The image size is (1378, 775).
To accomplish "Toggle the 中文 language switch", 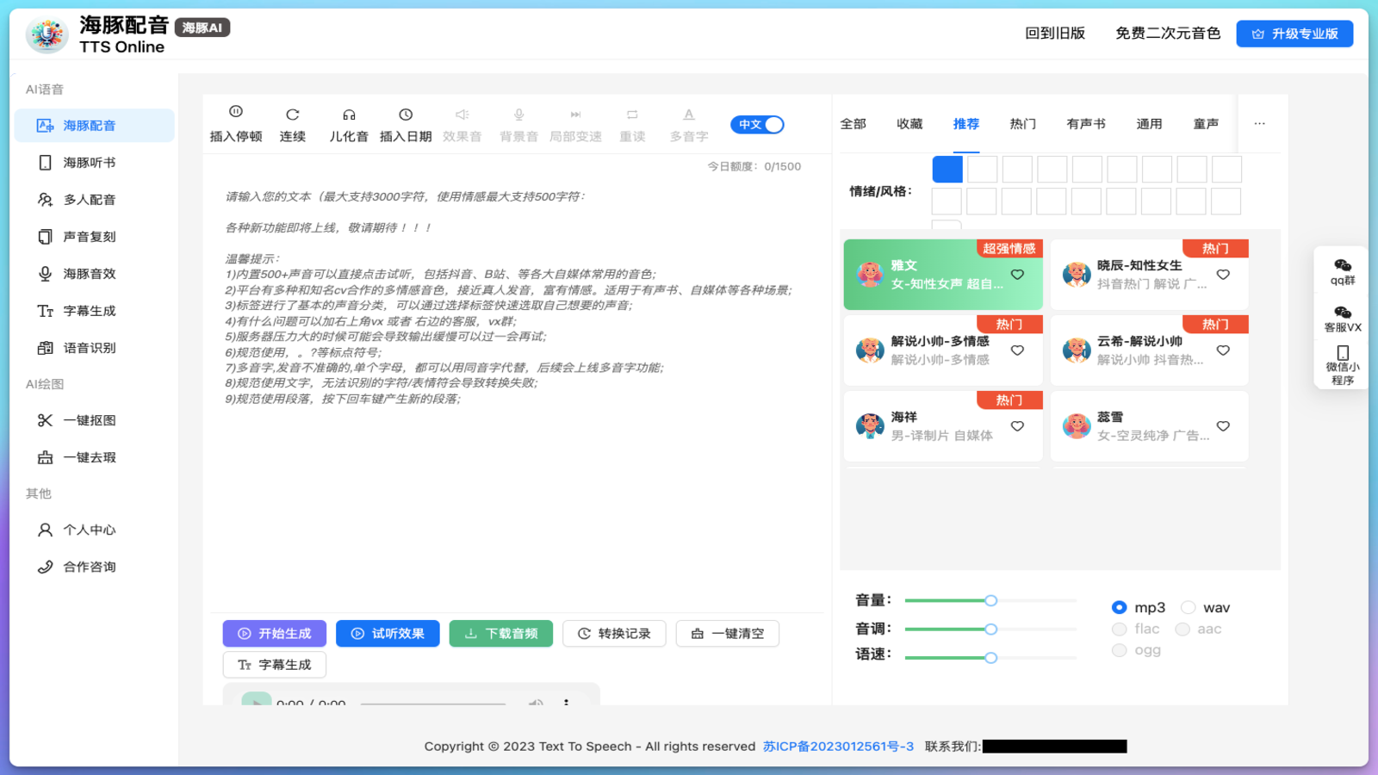I will [757, 125].
